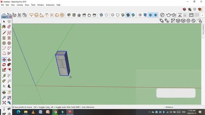Activate the Paint Bucket tool
205x115 pixels.
pyautogui.click(x=4, y=27)
